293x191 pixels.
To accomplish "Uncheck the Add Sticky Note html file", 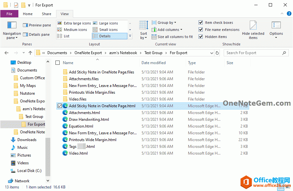I will pos(60,106).
